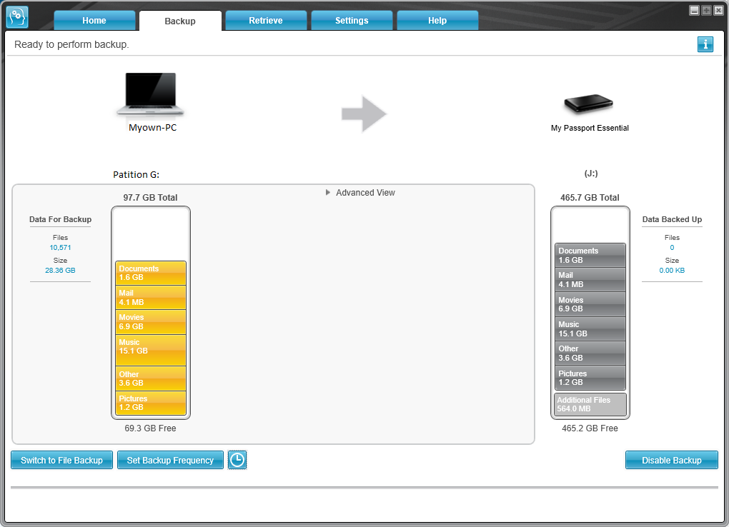Viewport: 729px width, 527px height.
Task: Click the Disable Backup button
Action: click(671, 460)
